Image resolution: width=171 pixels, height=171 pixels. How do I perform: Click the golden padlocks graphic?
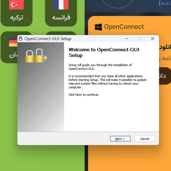34,56
